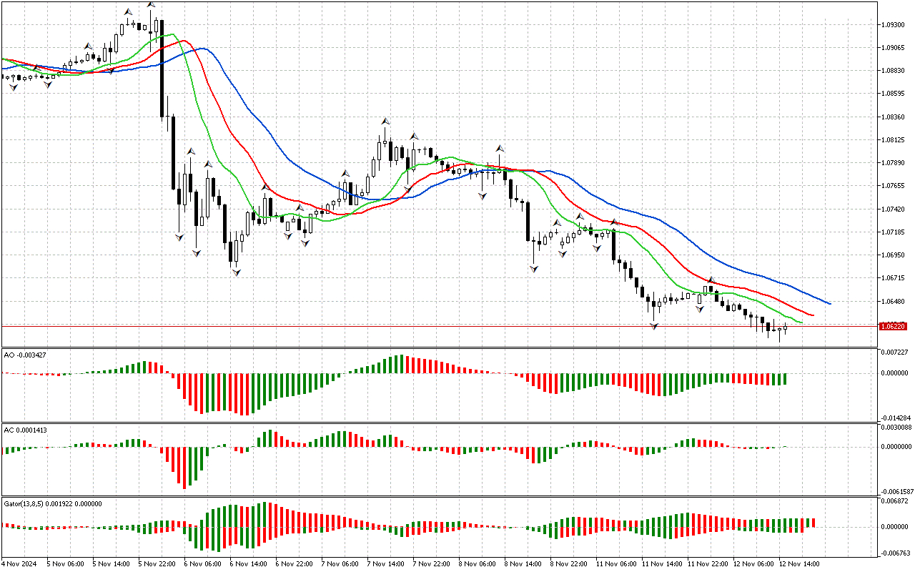The width and height of the screenshot is (915, 572).
Task: Click the 12 Nov 14:00 time label
Action: pos(799,564)
